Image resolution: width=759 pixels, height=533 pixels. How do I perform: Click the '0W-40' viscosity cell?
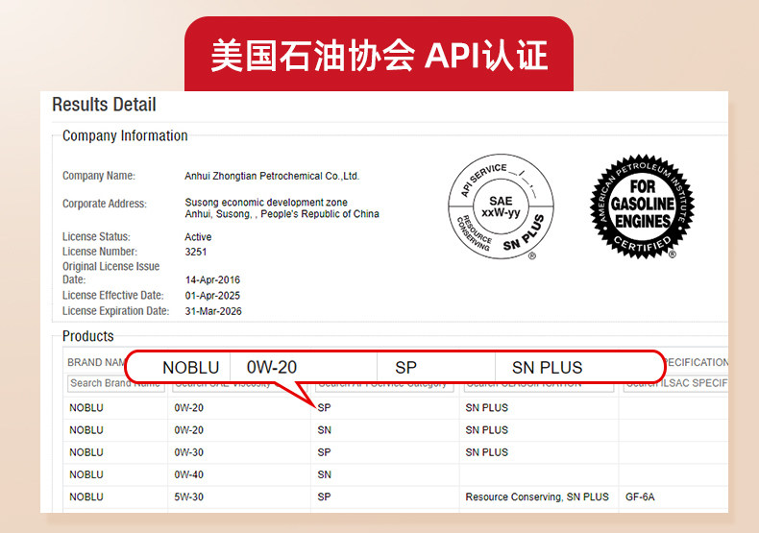(188, 475)
